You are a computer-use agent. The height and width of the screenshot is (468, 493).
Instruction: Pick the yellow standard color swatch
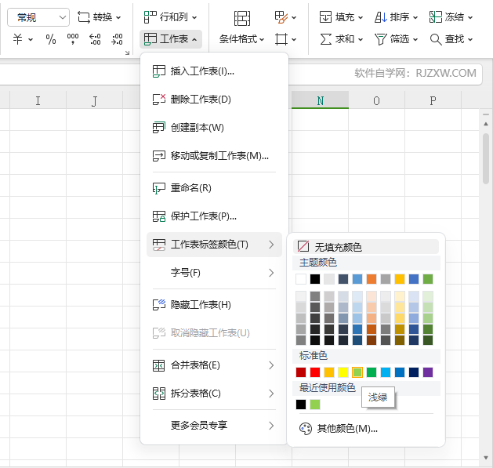coord(343,372)
